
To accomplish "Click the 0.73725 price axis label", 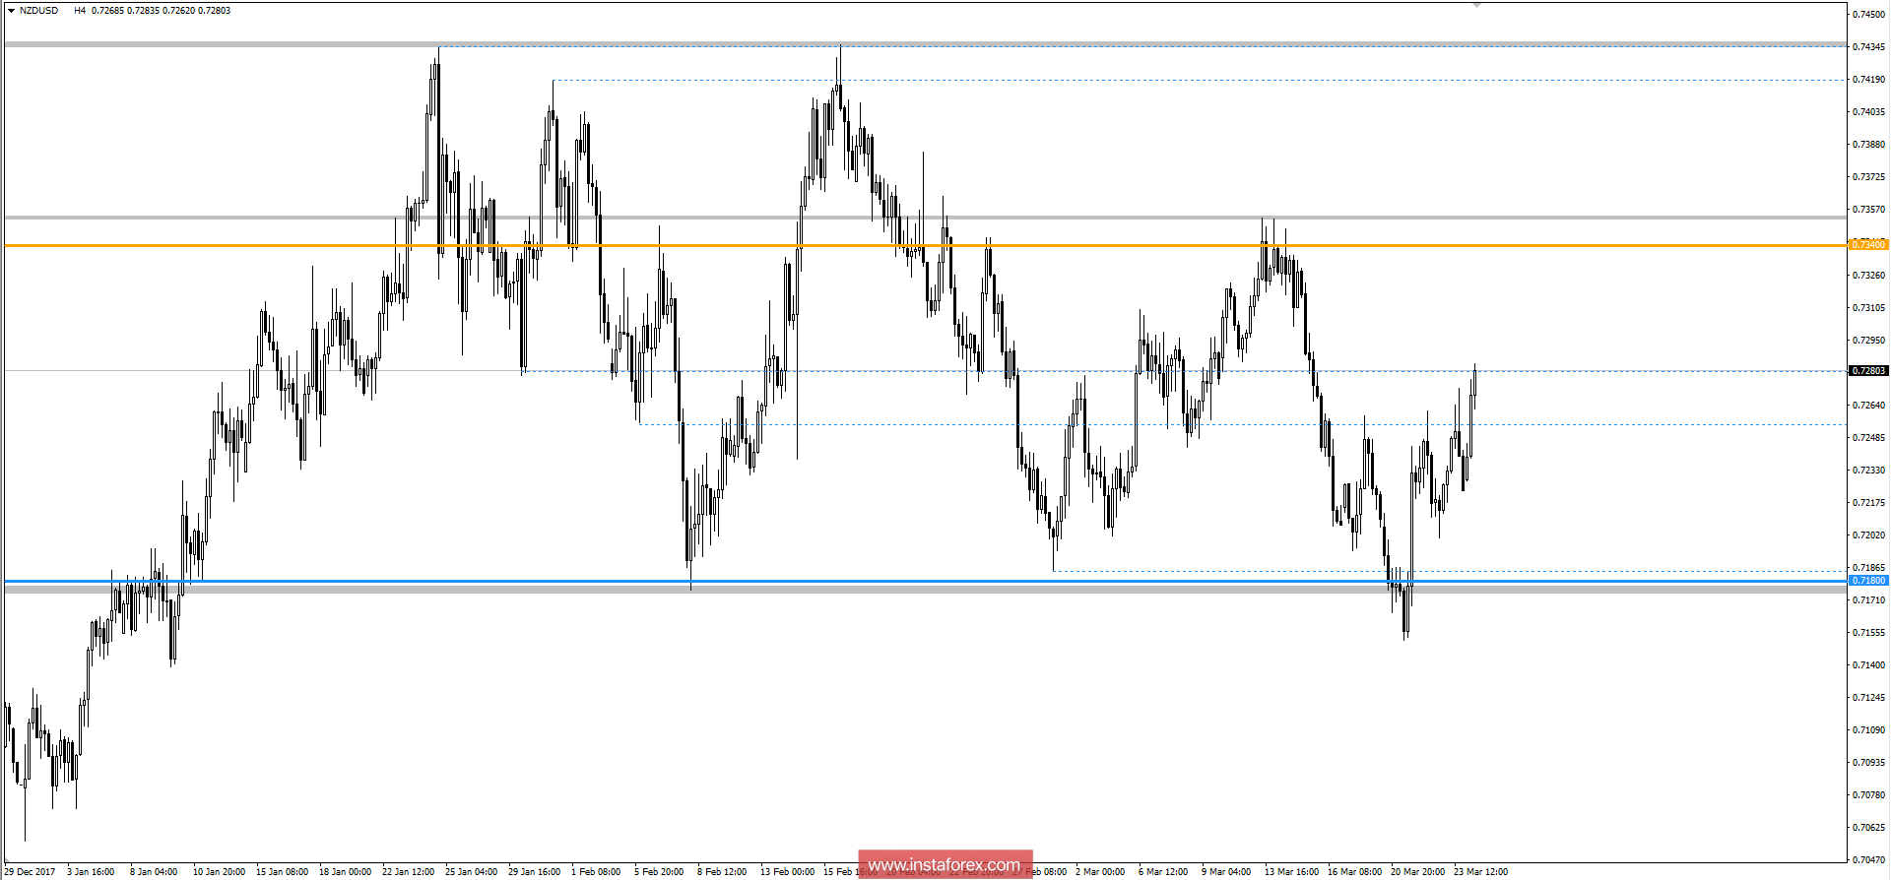I will [1869, 177].
